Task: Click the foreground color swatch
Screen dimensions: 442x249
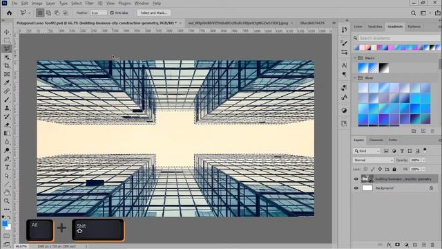Action: [5, 224]
